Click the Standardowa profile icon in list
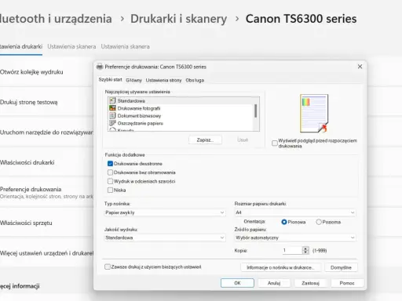The width and height of the screenshot is (402, 301). point(112,100)
